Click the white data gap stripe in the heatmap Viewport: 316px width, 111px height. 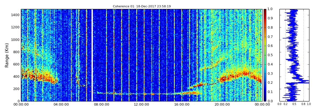tap(92, 55)
